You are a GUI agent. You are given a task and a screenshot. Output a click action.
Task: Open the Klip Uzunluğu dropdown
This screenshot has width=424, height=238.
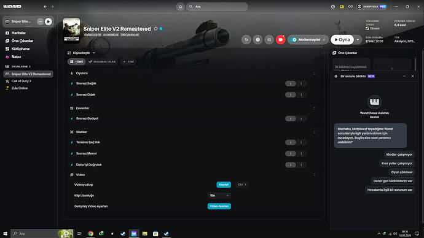coord(219,195)
